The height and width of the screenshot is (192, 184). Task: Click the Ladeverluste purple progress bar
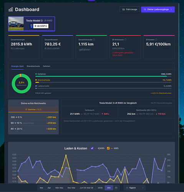click(x=103, y=88)
